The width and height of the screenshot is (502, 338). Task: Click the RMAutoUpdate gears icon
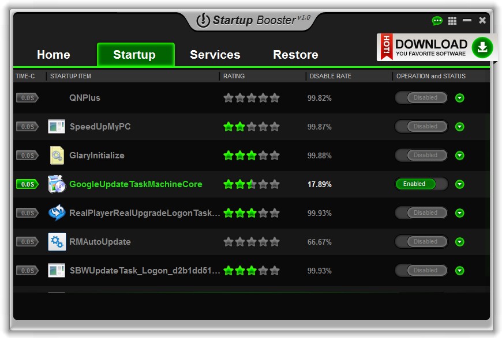pyautogui.click(x=57, y=241)
